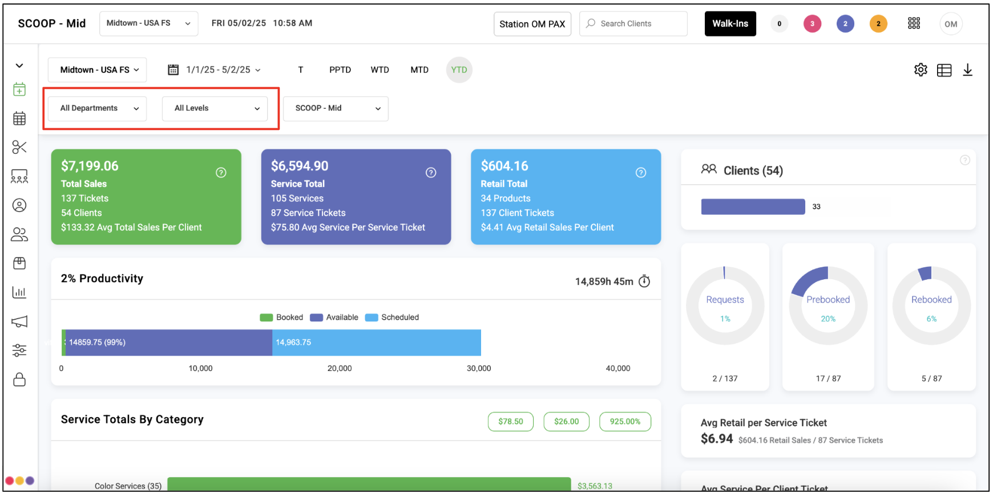Toggle the Available legend series
This screenshot has height=497, width=993.
pyautogui.click(x=334, y=317)
